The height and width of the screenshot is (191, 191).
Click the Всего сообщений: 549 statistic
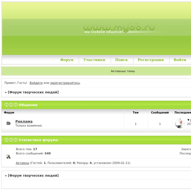(33, 153)
